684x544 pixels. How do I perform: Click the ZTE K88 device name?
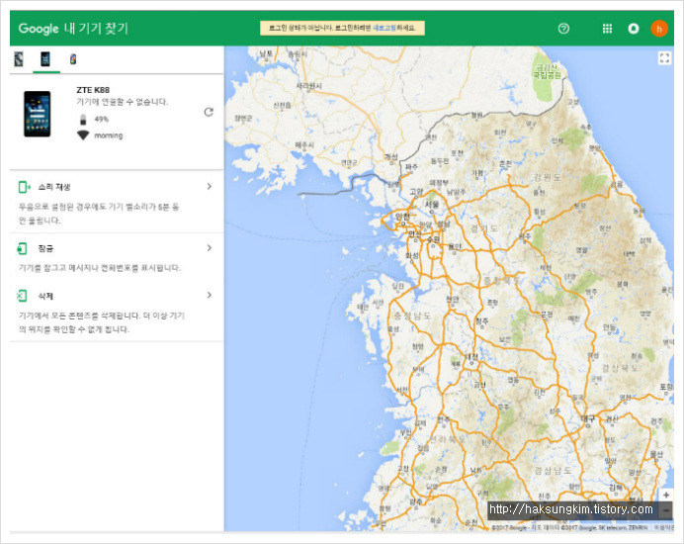coord(93,90)
